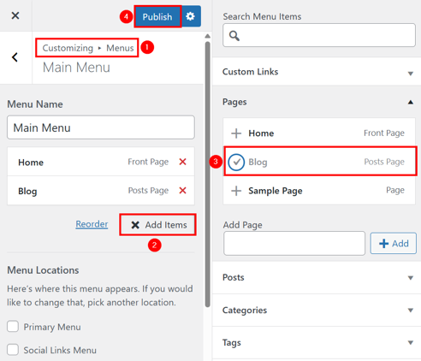The height and width of the screenshot is (361, 421).
Task: Click the checkmark icon next to Blog page
Action: (x=236, y=162)
